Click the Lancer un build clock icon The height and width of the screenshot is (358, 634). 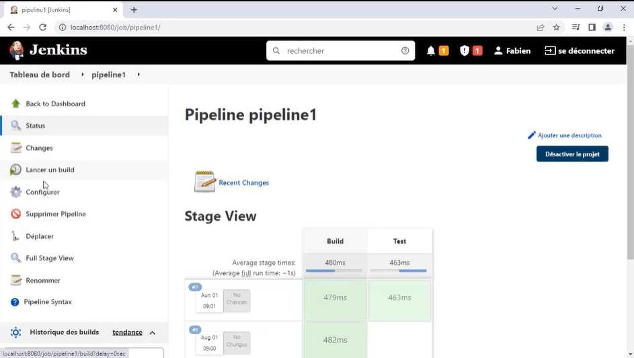[15, 170]
